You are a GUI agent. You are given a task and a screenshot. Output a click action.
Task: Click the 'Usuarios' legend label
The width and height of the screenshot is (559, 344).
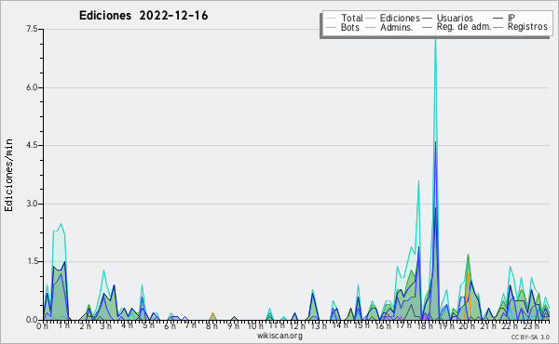(455, 18)
